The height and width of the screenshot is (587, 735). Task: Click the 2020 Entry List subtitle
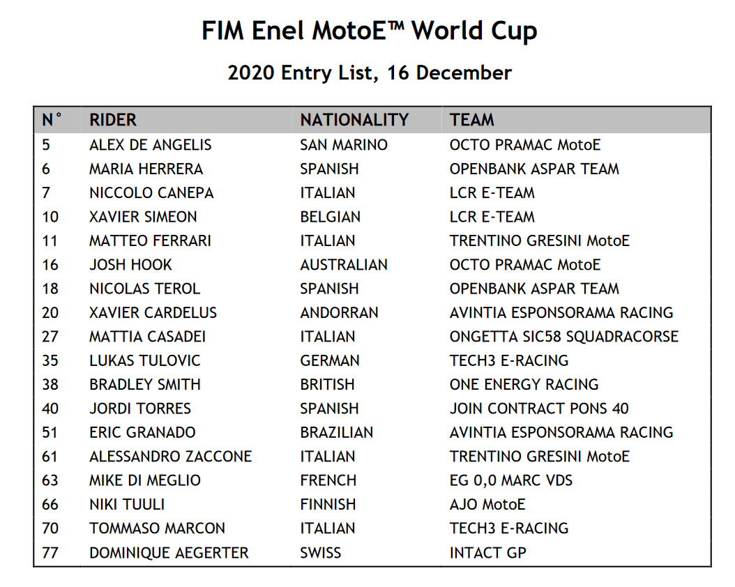[370, 73]
